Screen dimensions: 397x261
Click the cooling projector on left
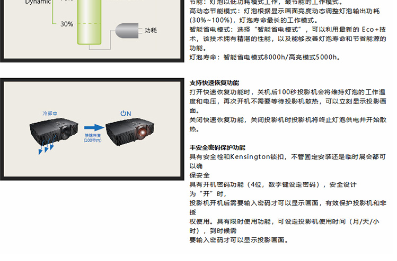click(54, 129)
